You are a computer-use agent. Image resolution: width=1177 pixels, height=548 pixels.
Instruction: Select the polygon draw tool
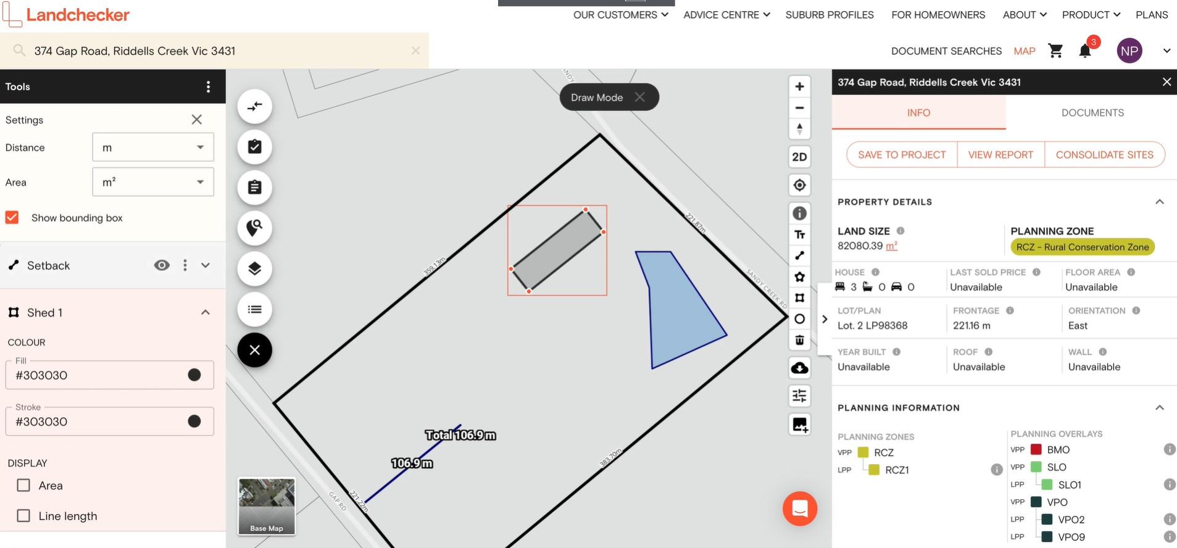tap(799, 297)
